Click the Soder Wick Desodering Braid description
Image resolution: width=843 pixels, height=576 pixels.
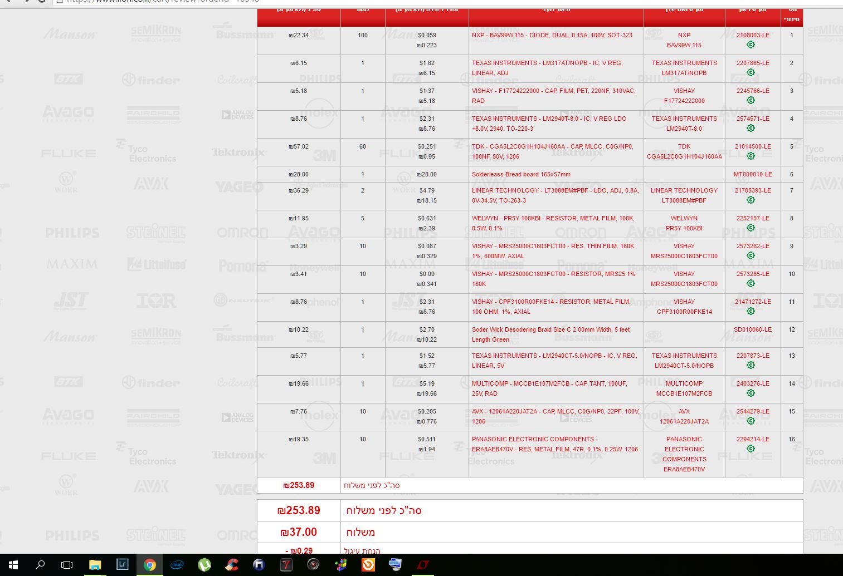click(551, 334)
